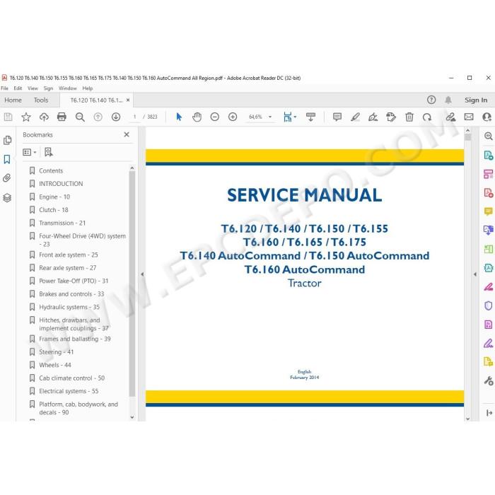Open Attachments paperclip panel icon
This screenshot has height=495, width=495.
click(x=7, y=178)
